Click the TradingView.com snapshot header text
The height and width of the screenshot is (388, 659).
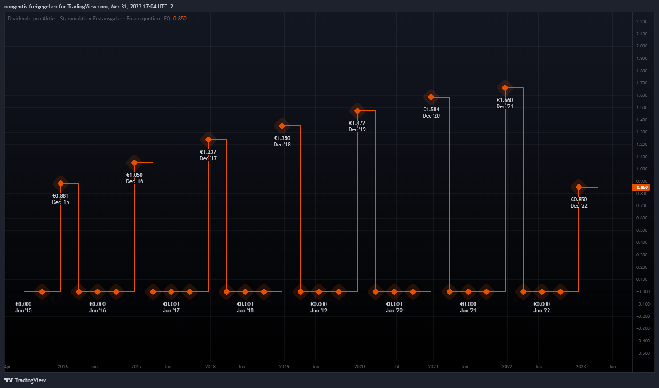89,7
